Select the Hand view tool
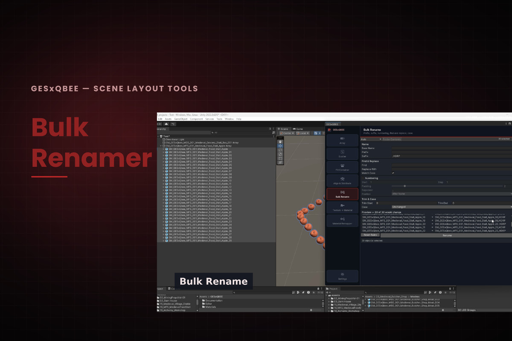Screen dimensions: 512x341 pos(280,142)
